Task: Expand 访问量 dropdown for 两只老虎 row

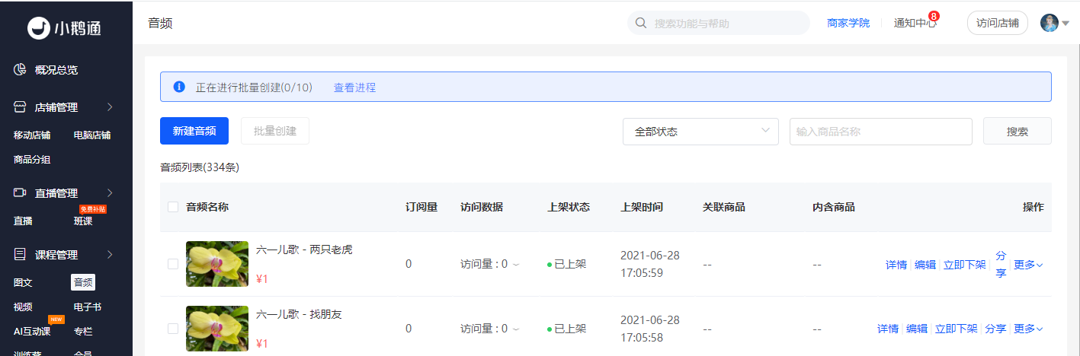Action: [516, 265]
